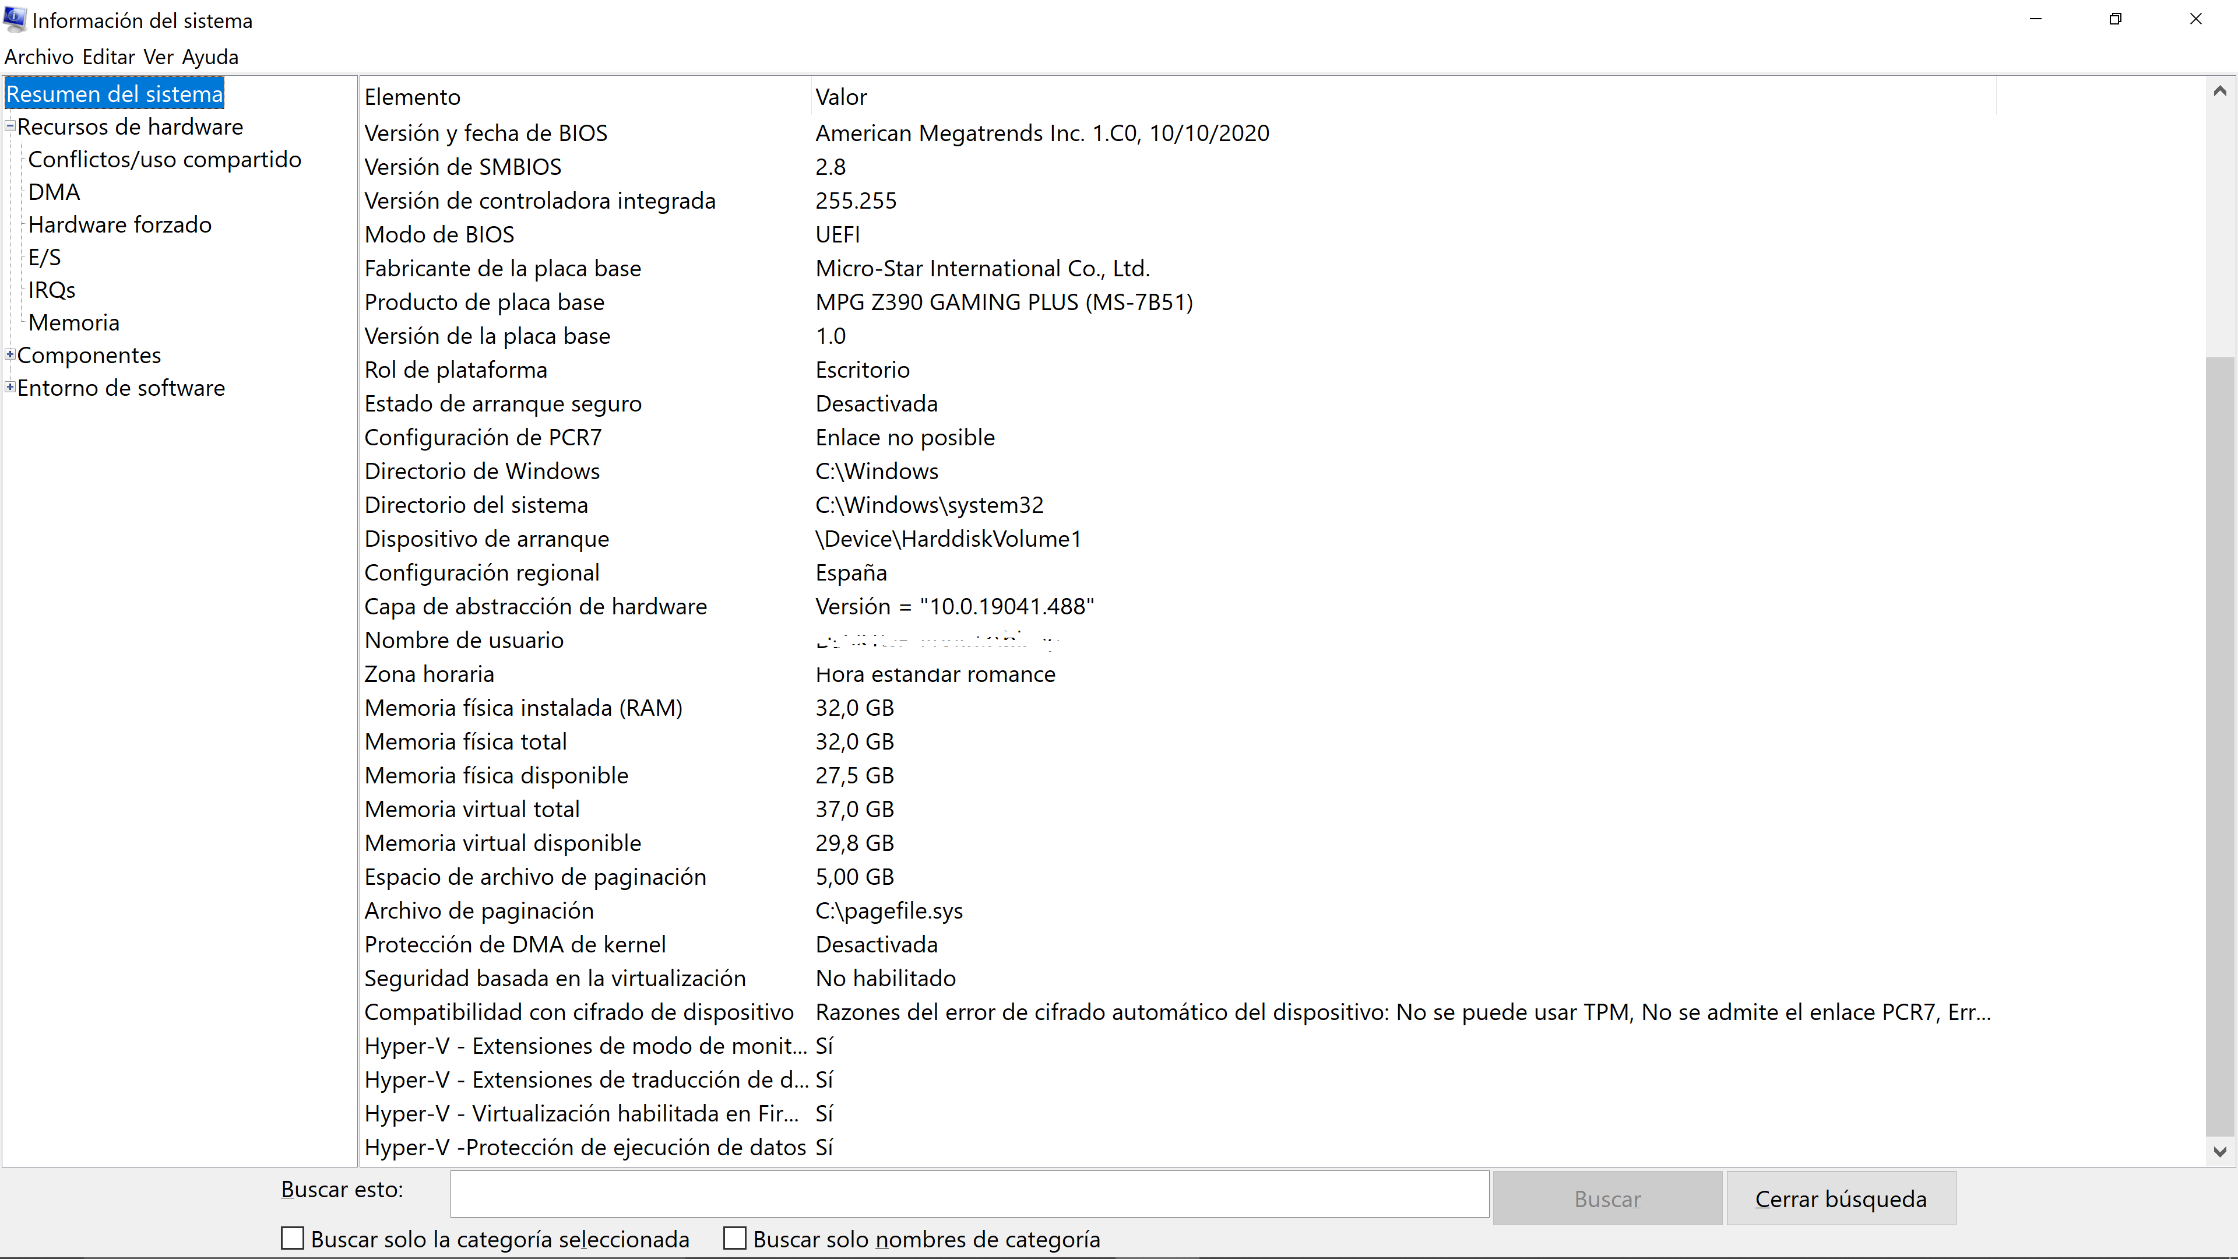Click the Cerrar búsqueda button

[x=1840, y=1198]
